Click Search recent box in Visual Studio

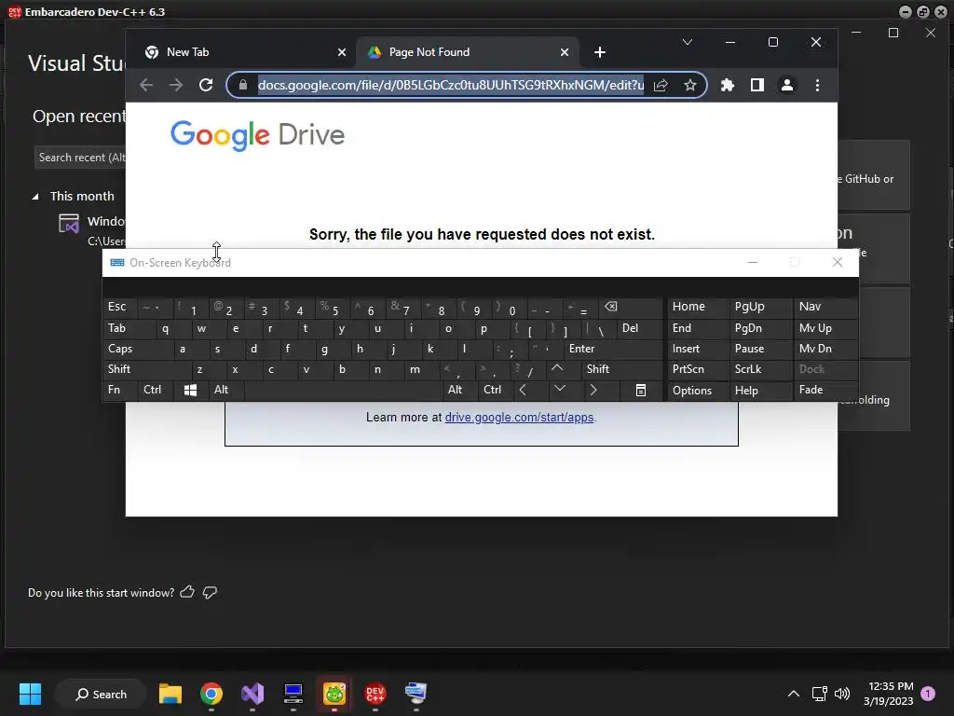(x=80, y=157)
